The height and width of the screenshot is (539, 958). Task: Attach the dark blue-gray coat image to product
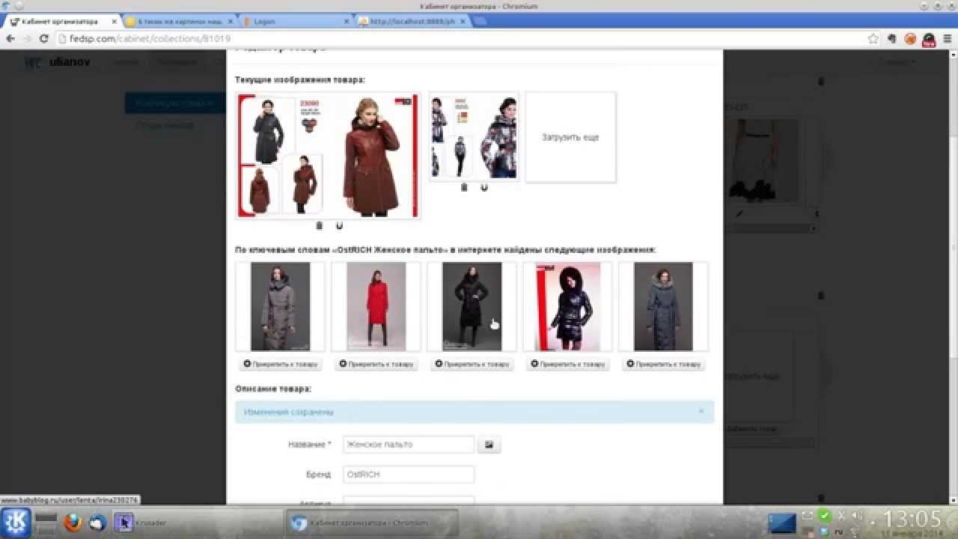pos(664,365)
